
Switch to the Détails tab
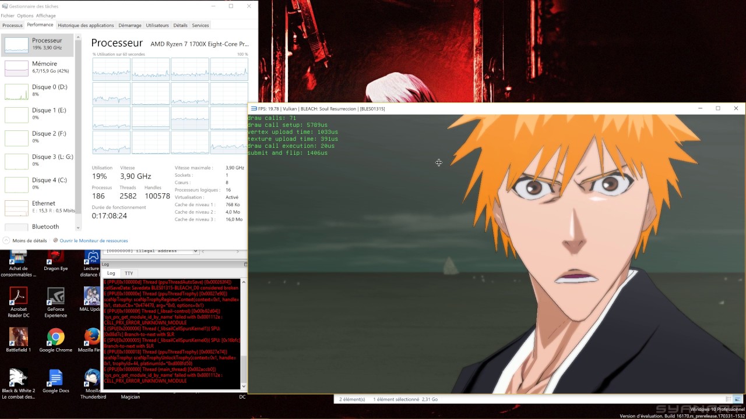tap(180, 25)
